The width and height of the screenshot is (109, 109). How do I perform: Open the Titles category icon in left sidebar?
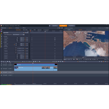(x=1, y=40)
